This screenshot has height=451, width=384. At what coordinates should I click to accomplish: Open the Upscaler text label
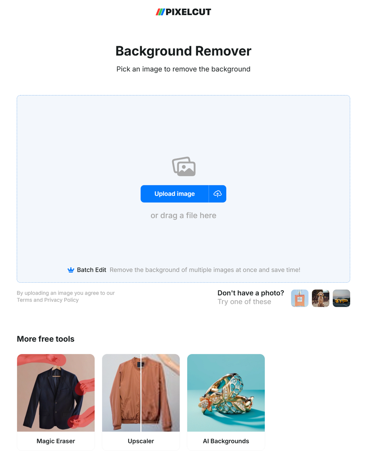pyautogui.click(x=141, y=441)
